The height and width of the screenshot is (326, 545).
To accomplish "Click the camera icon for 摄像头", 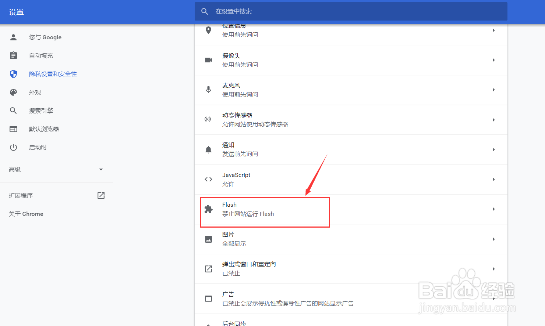I will 209,60.
